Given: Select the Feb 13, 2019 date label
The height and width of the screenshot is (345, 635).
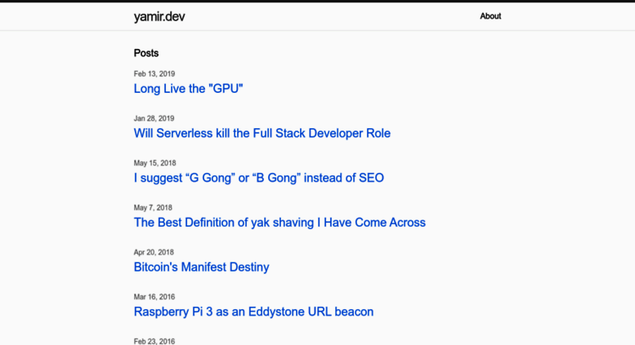Looking at the screenshot, I should pyautogui.click(x=154, y=74).
